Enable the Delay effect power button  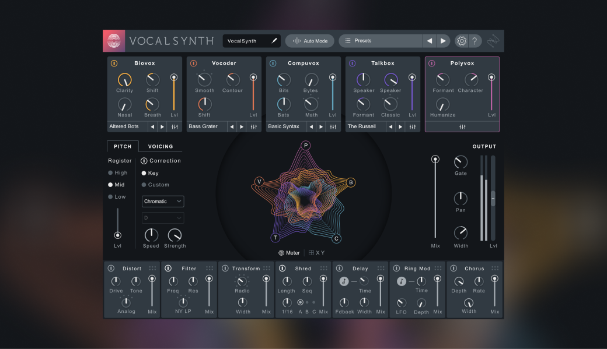coord(339,268)
